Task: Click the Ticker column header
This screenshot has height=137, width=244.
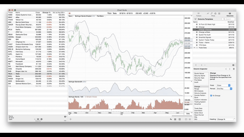Action: [10, 13]
